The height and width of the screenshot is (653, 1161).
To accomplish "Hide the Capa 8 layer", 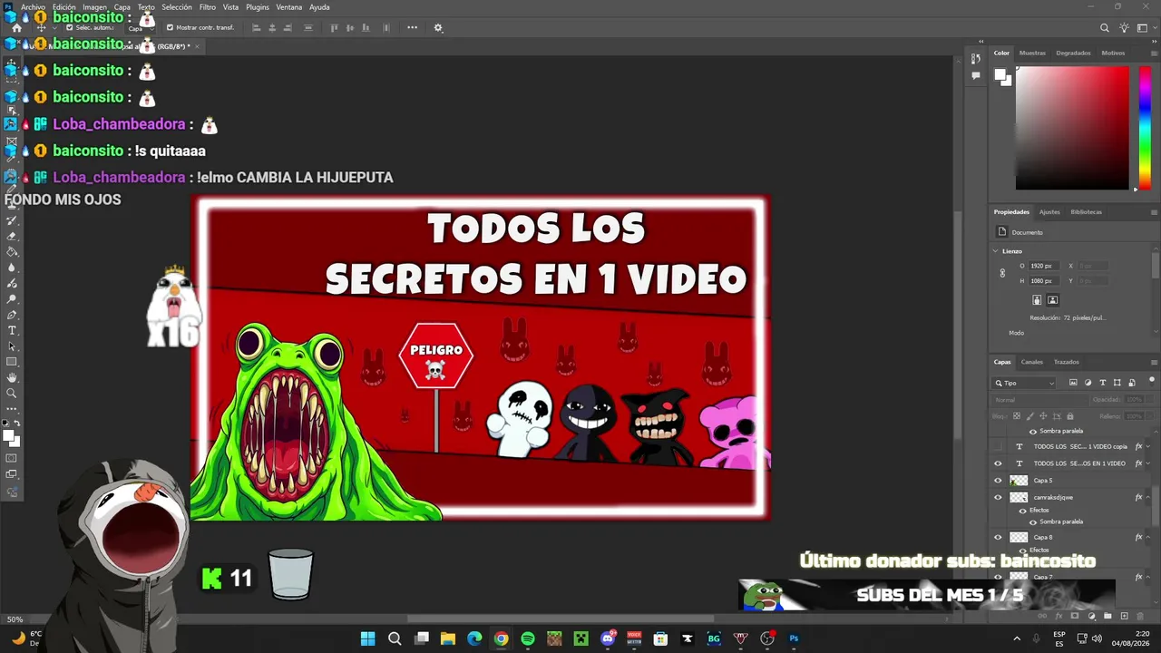I will 998,537.
